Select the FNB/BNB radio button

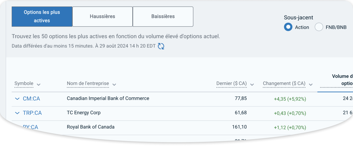point(319,27)
